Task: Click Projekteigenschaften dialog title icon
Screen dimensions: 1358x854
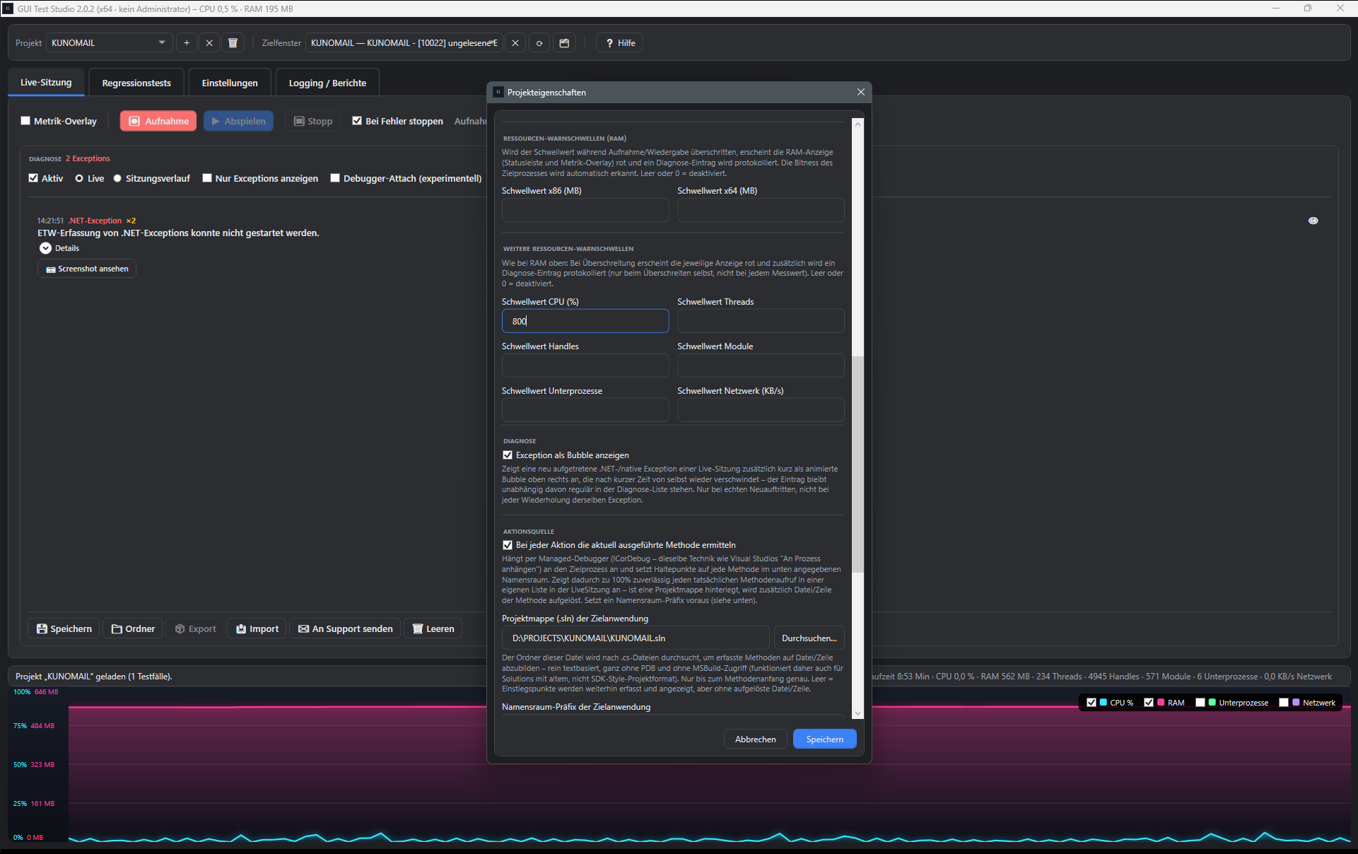Action: point(498,92)
